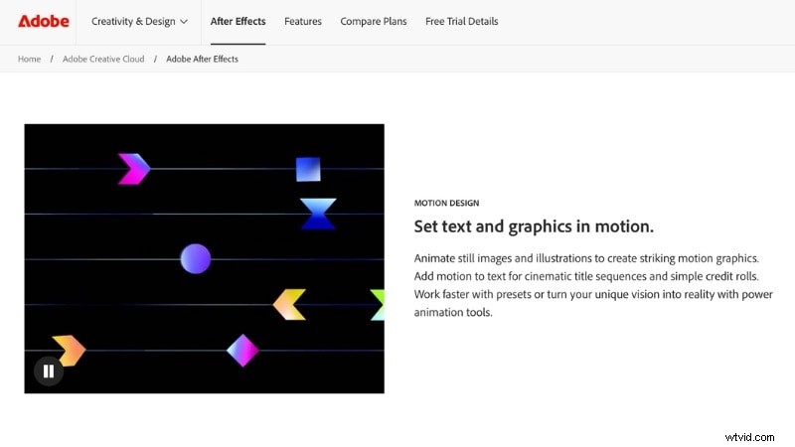Open Adobe Creative Cloud breadcrumb link

103,59
